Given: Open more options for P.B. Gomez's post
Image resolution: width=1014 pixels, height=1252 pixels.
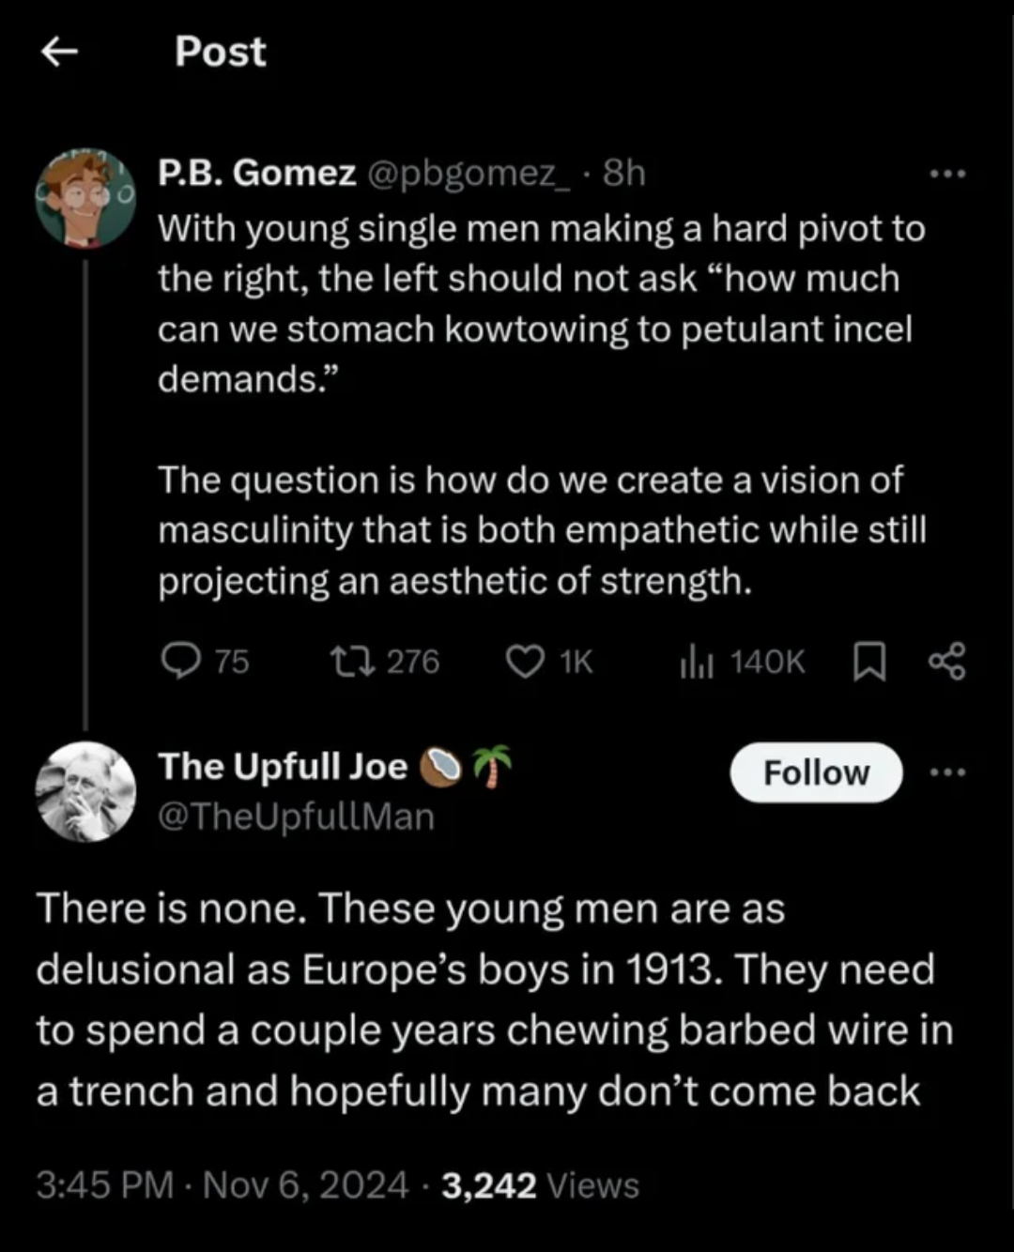Looking at the screenshot, I should click(x=947, y=174).
